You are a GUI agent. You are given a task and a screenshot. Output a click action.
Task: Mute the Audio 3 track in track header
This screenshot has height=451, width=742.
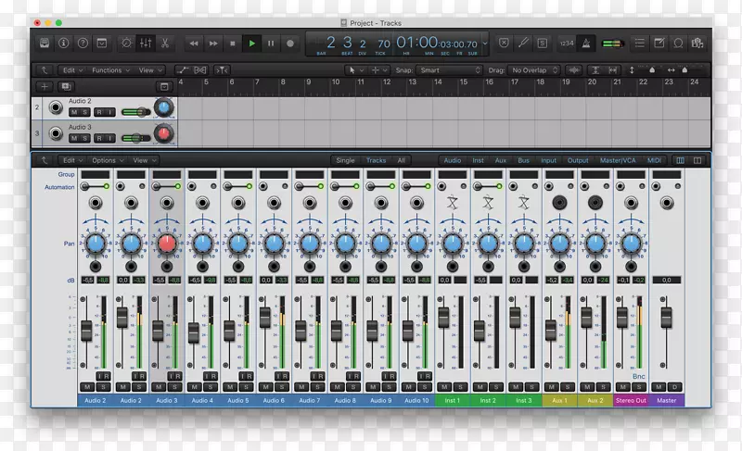tap(74, 138)
